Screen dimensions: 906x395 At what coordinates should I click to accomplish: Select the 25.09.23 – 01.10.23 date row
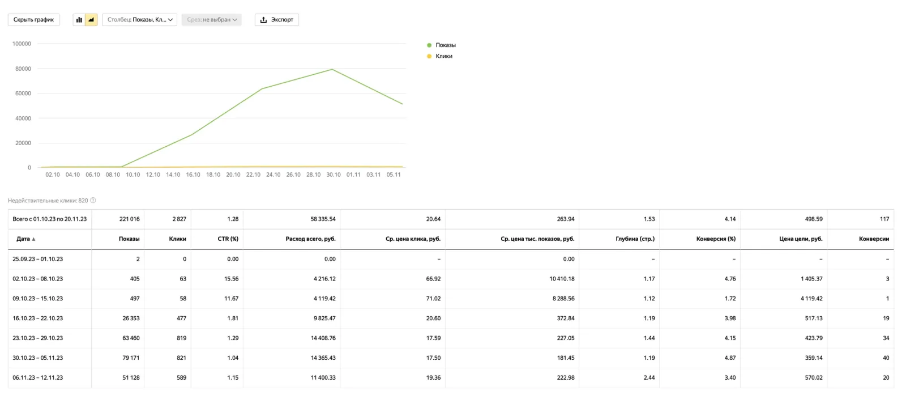coord(451,259)
